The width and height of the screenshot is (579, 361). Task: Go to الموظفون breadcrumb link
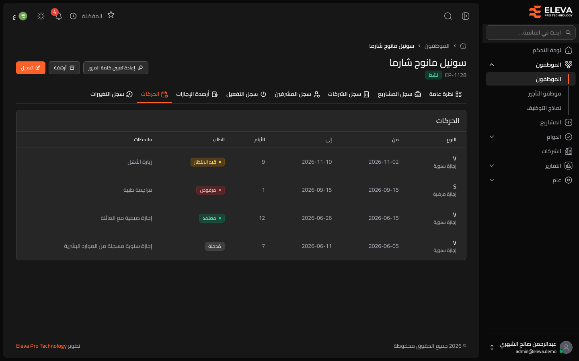pyautogui.click(x=437, y=46)
